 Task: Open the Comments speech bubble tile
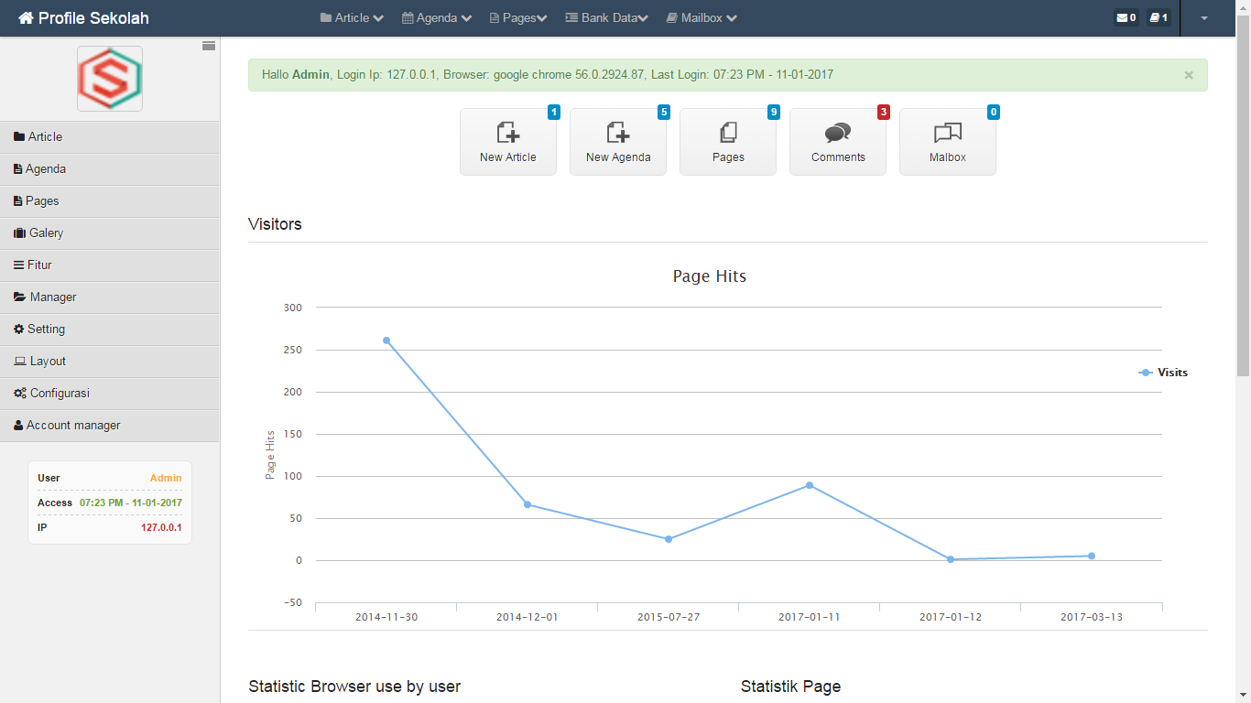point(838,142)
